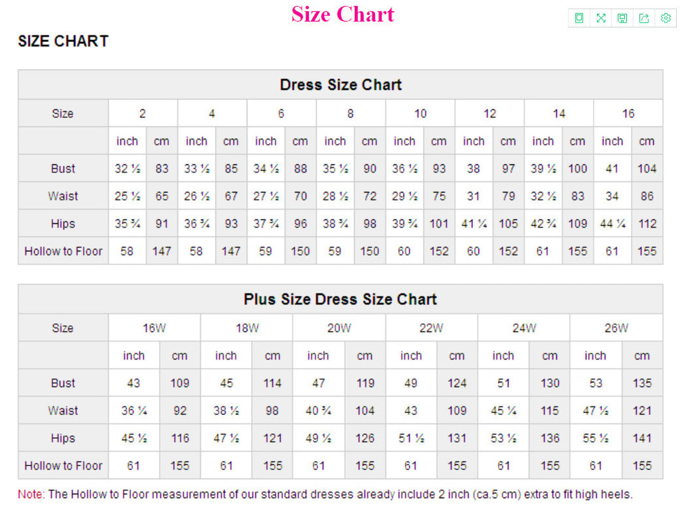
Task: Select the cm header under size 16
Action: (647, 141)
